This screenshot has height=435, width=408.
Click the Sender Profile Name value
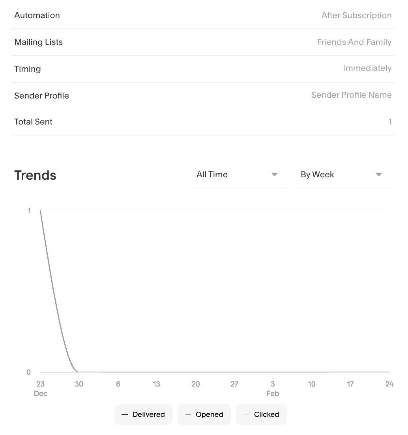click(351, 95)
